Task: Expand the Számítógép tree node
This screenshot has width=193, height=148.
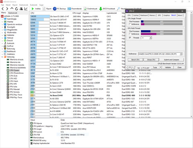Action: 2,19
